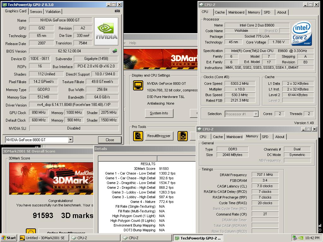323x242 pixels.
Task: Click the CAS# Latency 7.0 clocks field
Action: click(x=265, y=186)
